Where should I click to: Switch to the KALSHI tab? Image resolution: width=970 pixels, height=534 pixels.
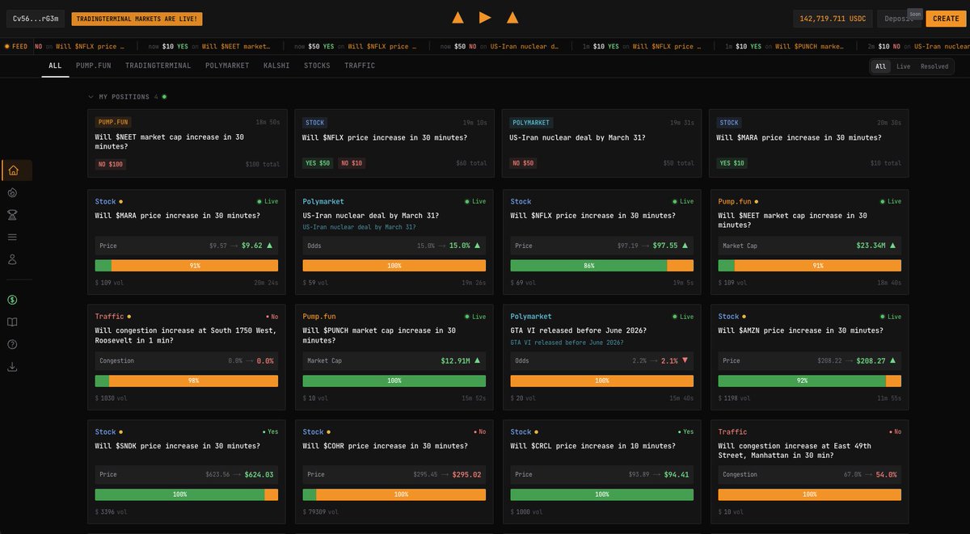[276, 65]
